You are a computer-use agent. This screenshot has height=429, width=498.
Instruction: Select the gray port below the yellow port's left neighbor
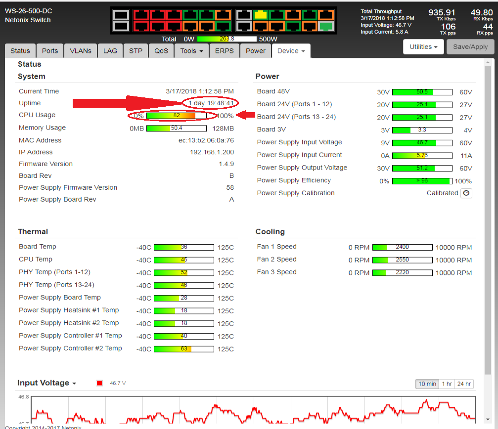pyautogui.click(x=244, y=26)
